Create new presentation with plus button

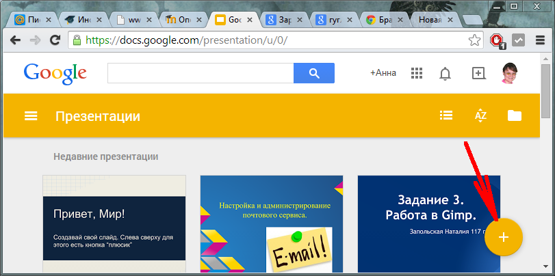(x=503, y=237)
